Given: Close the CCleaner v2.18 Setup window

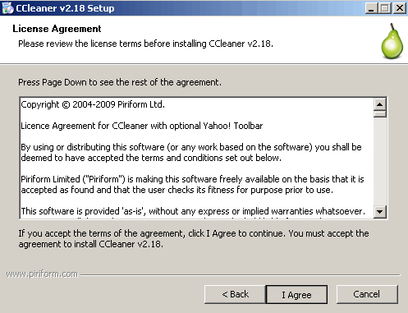Looking at the screenshot, I should click(x=400, y=8).
